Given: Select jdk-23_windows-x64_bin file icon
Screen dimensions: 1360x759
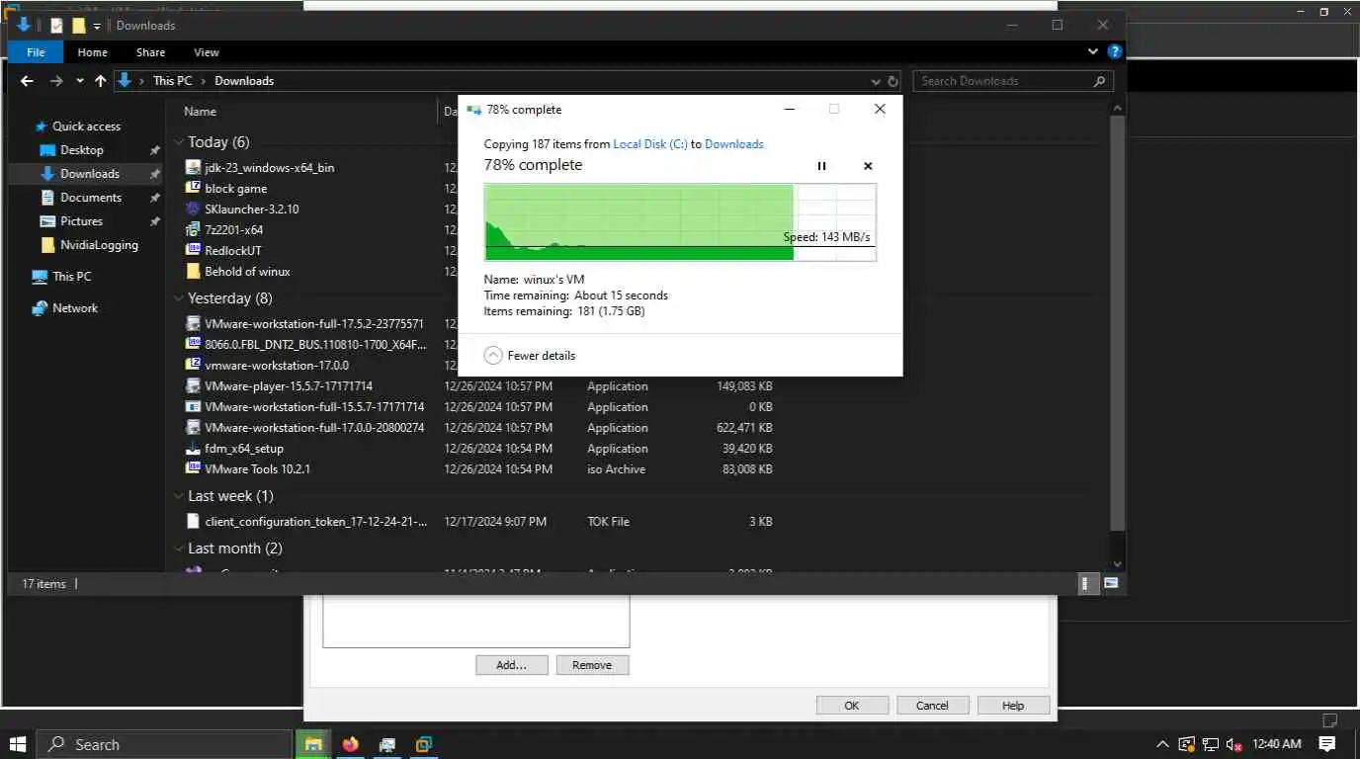Looking at the screenshot, I should 194,168.
